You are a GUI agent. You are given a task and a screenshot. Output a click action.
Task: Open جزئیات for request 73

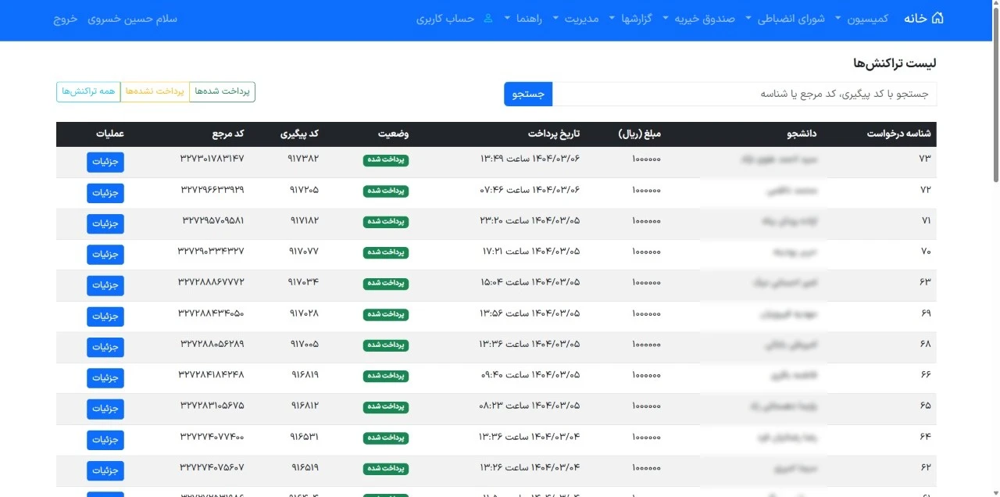105,162
